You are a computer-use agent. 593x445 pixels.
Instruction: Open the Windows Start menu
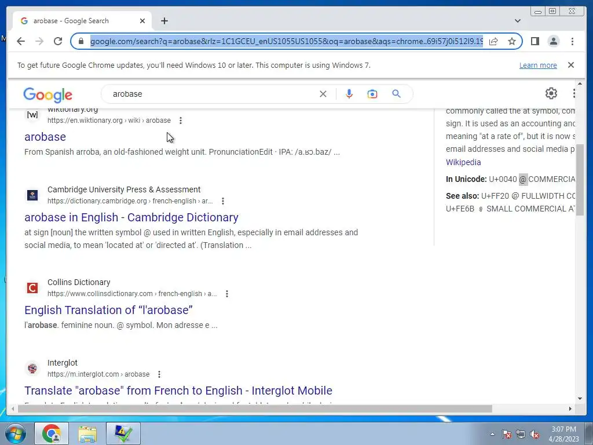[x=16, y=433]
